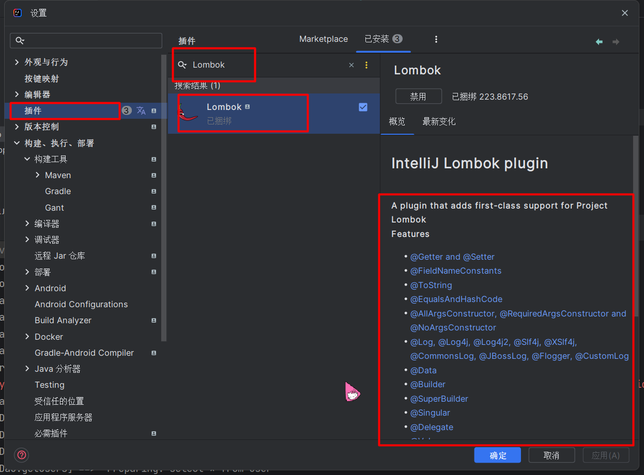Image resolution: width=644 pixels, height=475 pixels.
Task: Click the project-level icon beside 版本控制
Action: [x=154, y=127]
